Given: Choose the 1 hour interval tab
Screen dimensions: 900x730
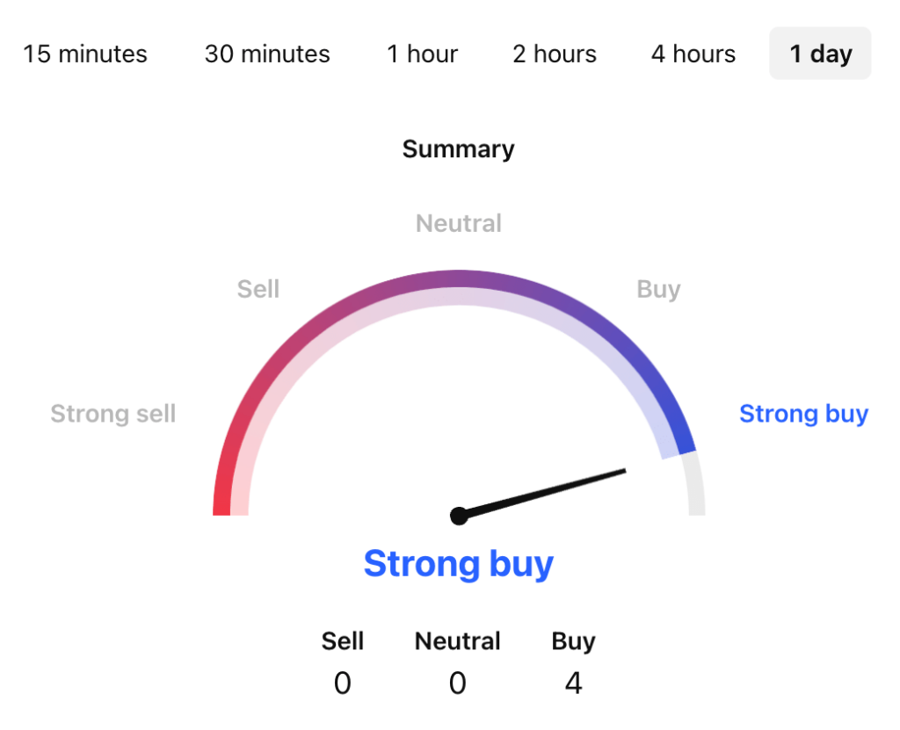Looking at the screenshot, I should click(422, 54).
